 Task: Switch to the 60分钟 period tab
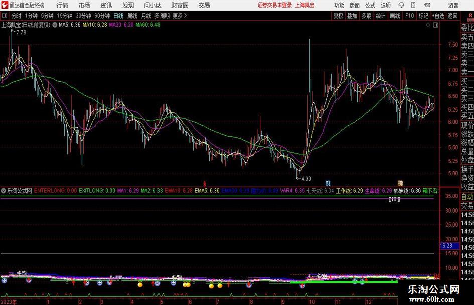tap(102, 16)
